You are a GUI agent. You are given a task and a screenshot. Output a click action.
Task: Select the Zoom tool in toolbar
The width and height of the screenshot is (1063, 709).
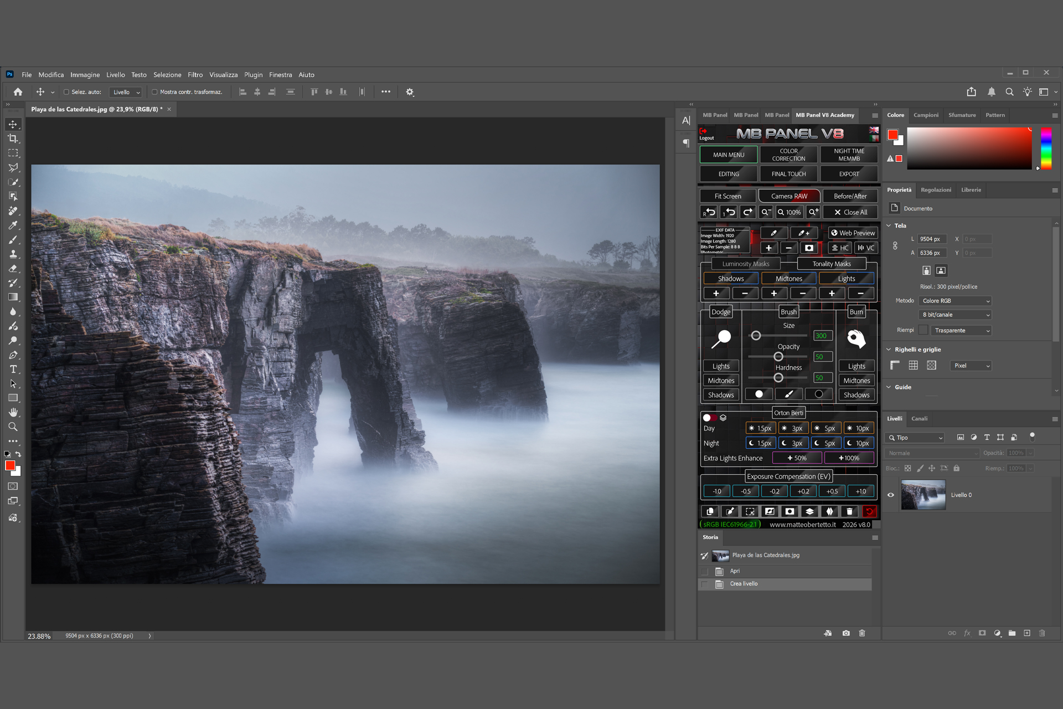[x=13, y=427]
